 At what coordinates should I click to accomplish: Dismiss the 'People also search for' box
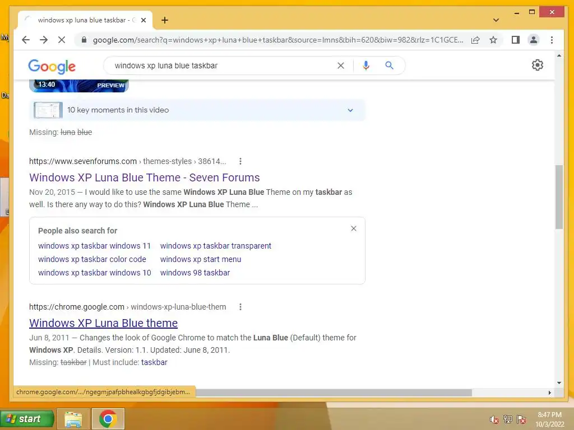[x=353, y=228]
